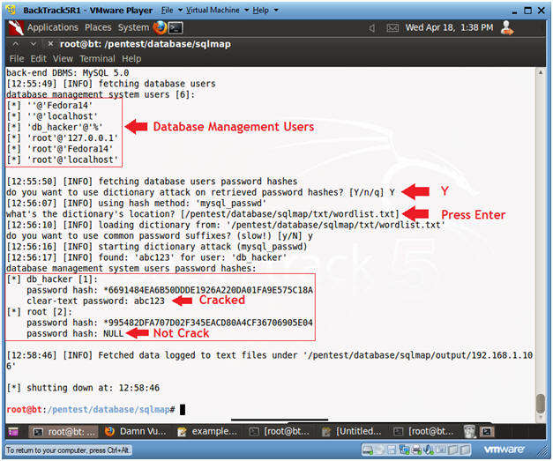Switch to example... taskbar window

(208, 432)
